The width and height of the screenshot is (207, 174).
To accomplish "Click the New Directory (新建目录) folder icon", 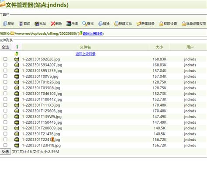I will pos(139,24).
